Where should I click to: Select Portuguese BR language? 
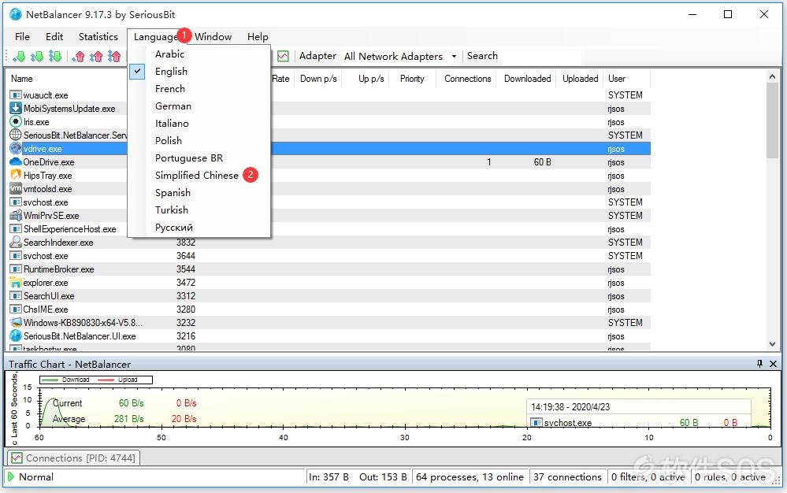[x=189, y=158]
